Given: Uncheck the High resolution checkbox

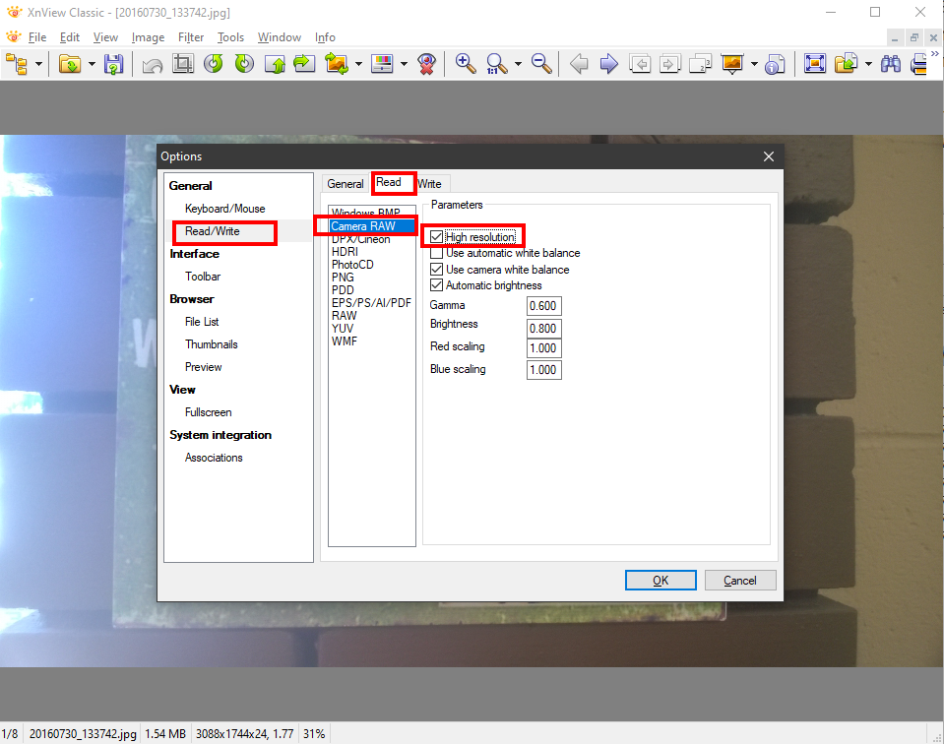Looking at the screenshot, I should 437,237.
